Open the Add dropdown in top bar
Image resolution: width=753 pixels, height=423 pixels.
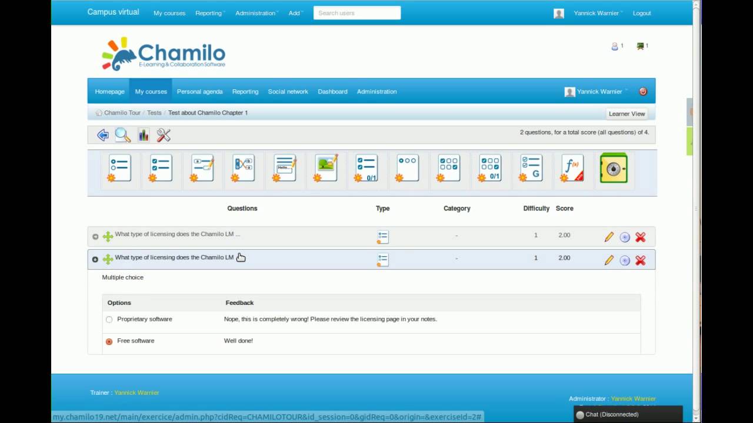coord(295,13)
